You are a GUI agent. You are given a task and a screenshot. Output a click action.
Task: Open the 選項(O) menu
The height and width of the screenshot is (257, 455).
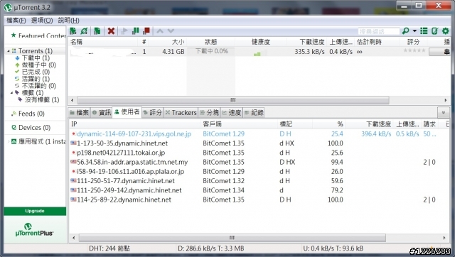(x=42, y=21)
